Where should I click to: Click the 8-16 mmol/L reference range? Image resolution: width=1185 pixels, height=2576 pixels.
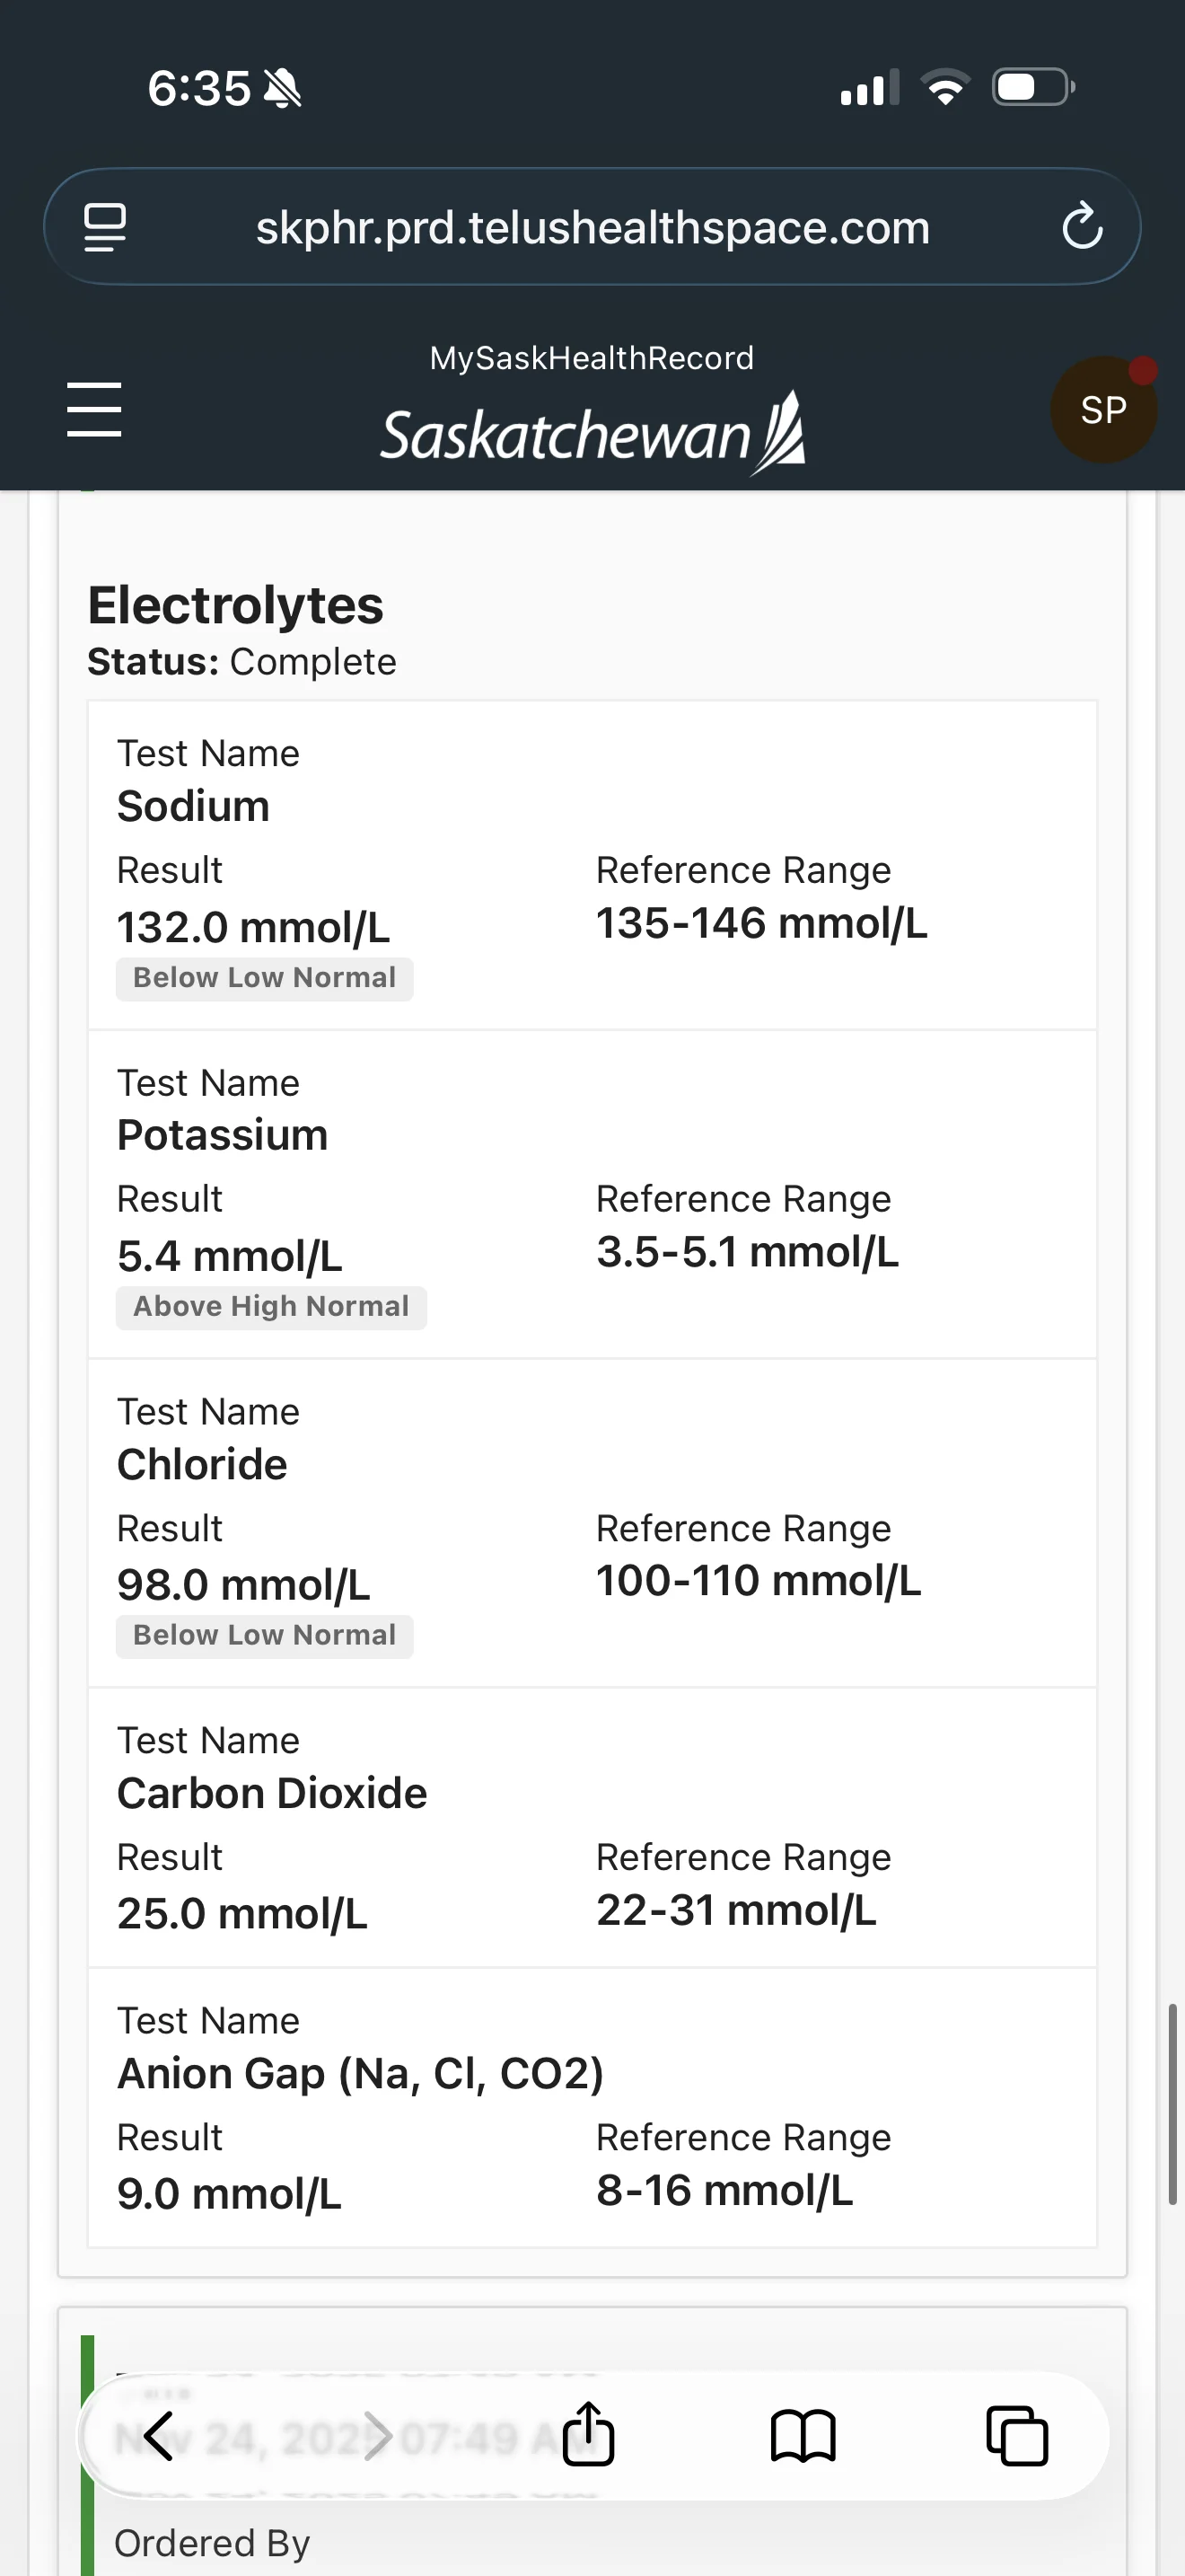[725, 2190]
